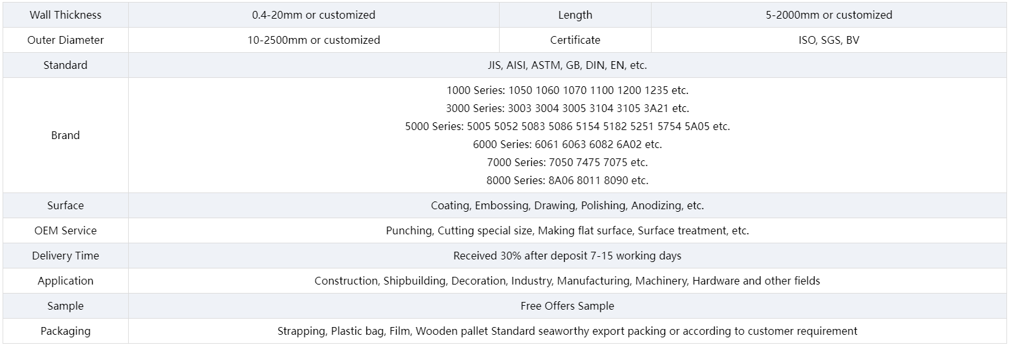Select the 0.4-20mm or customized value
1009x347 pixels.
[314, 15]
